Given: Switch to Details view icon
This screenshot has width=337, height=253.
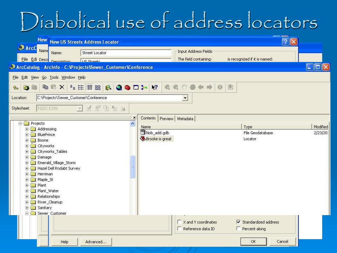Looking at the screenshot, I should click(x=89, y=87).
